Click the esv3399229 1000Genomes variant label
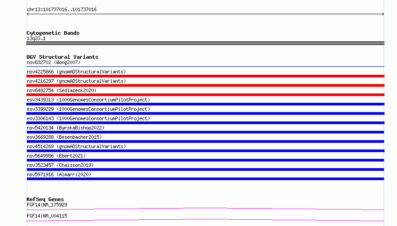 coord(88,109)
